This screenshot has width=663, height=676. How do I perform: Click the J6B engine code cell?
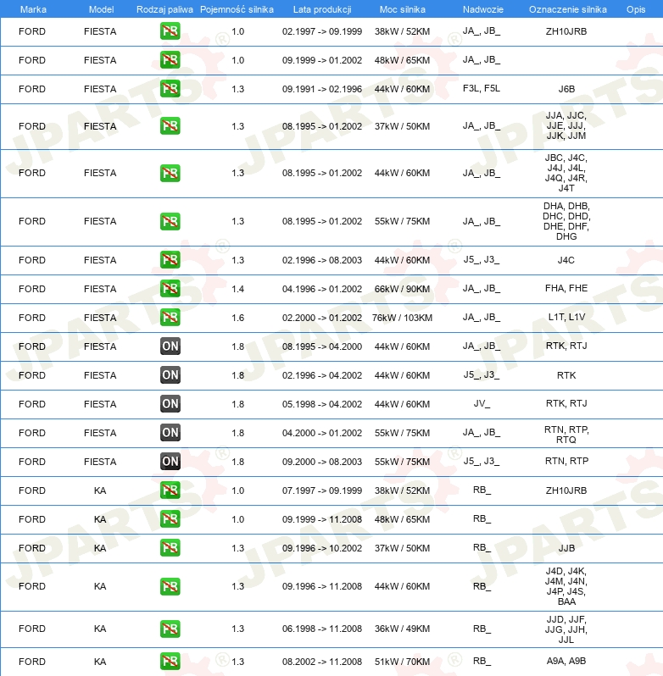pos(566,89)
